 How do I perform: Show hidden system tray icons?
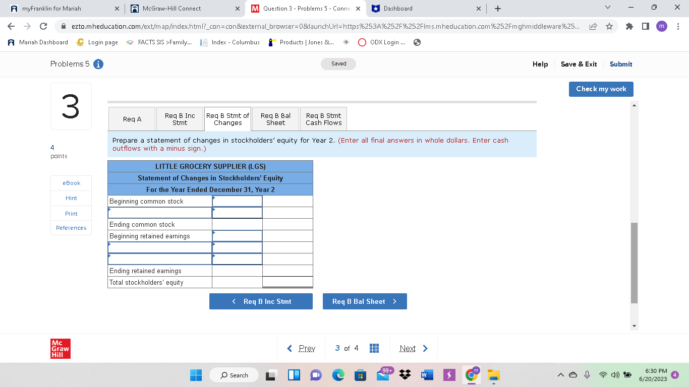[561, 375]
